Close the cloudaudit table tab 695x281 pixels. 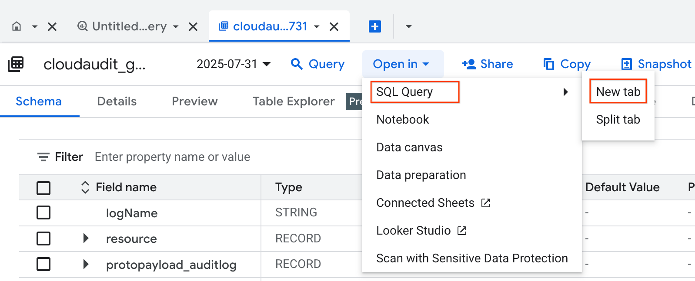tap(334, 27)
